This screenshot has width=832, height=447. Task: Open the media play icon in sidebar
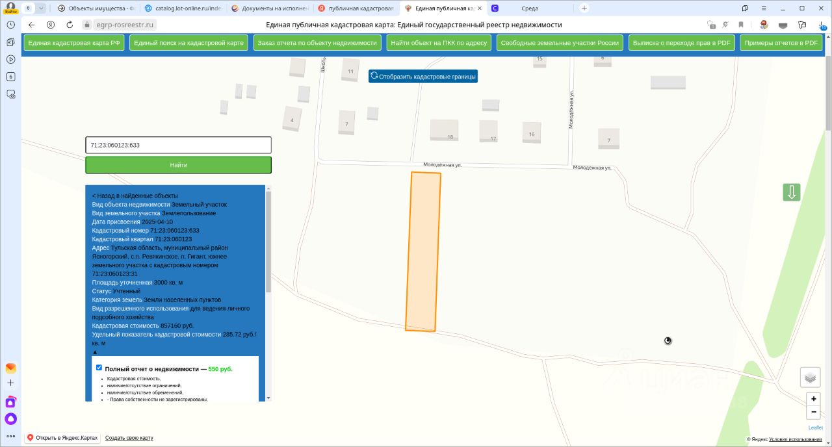coord(10,59)
